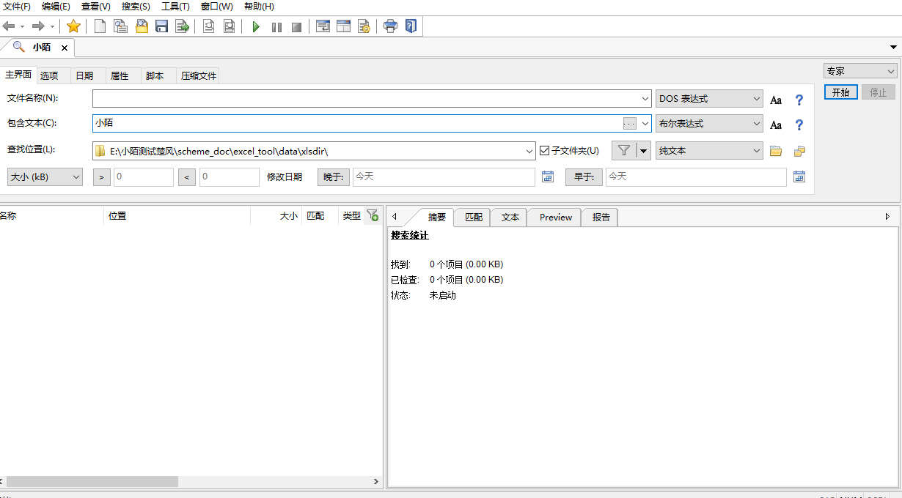Open the 布尔表达式 dropdown
Image resolution: width=902 pixels, height=498 pixels.
pos(709,124)
